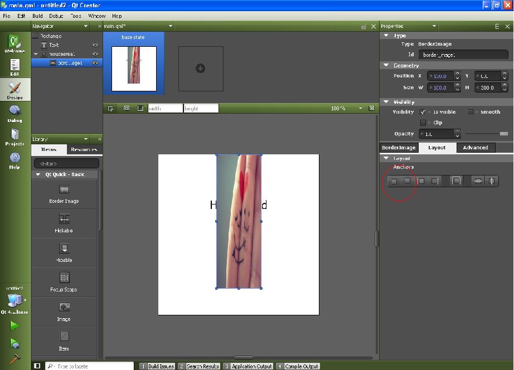This screenshot has height=370, width=514.
Task: Anchor item to the top edge
Action: coord(394,181)
